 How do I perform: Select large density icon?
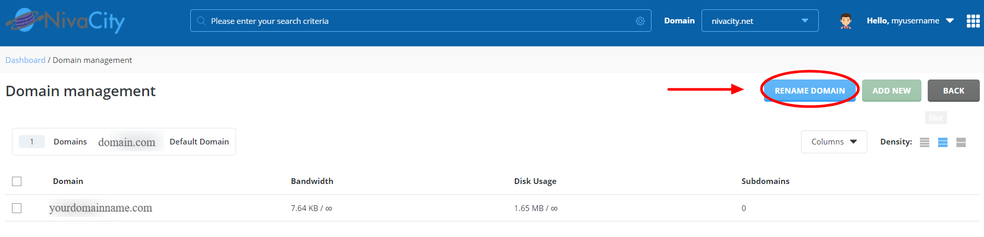961,142
